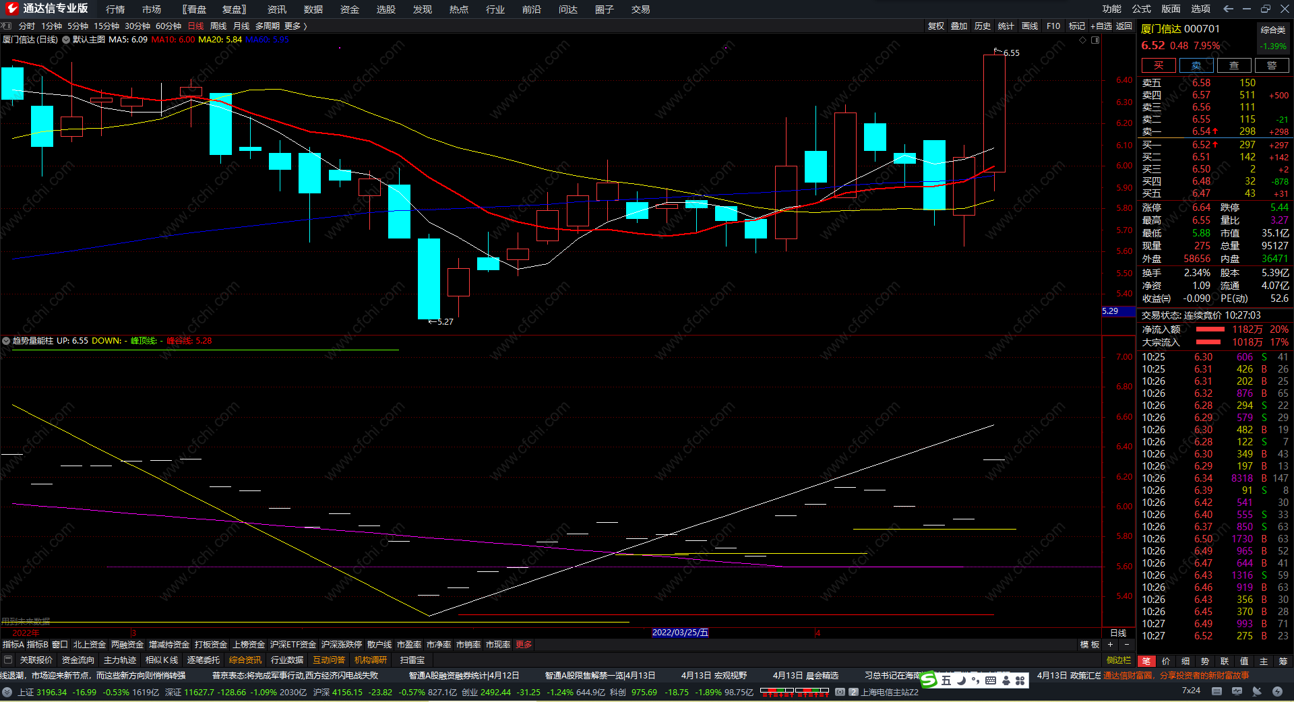Image resolution: width=1294 pixels, height=702 pixels.
Task: Toggle the 侧边栏 sidebar
Action: 1119,660
